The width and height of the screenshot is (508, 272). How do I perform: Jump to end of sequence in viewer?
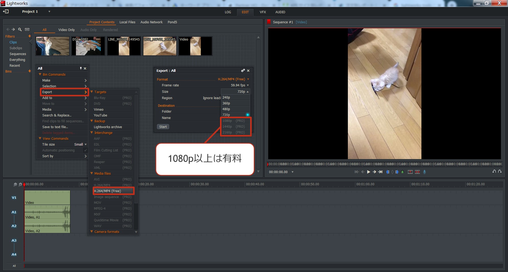tap(380, 172)
